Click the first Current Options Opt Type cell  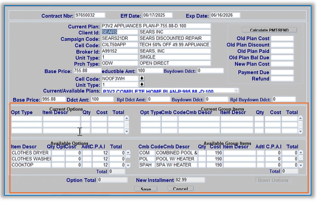tap(27, 119)
